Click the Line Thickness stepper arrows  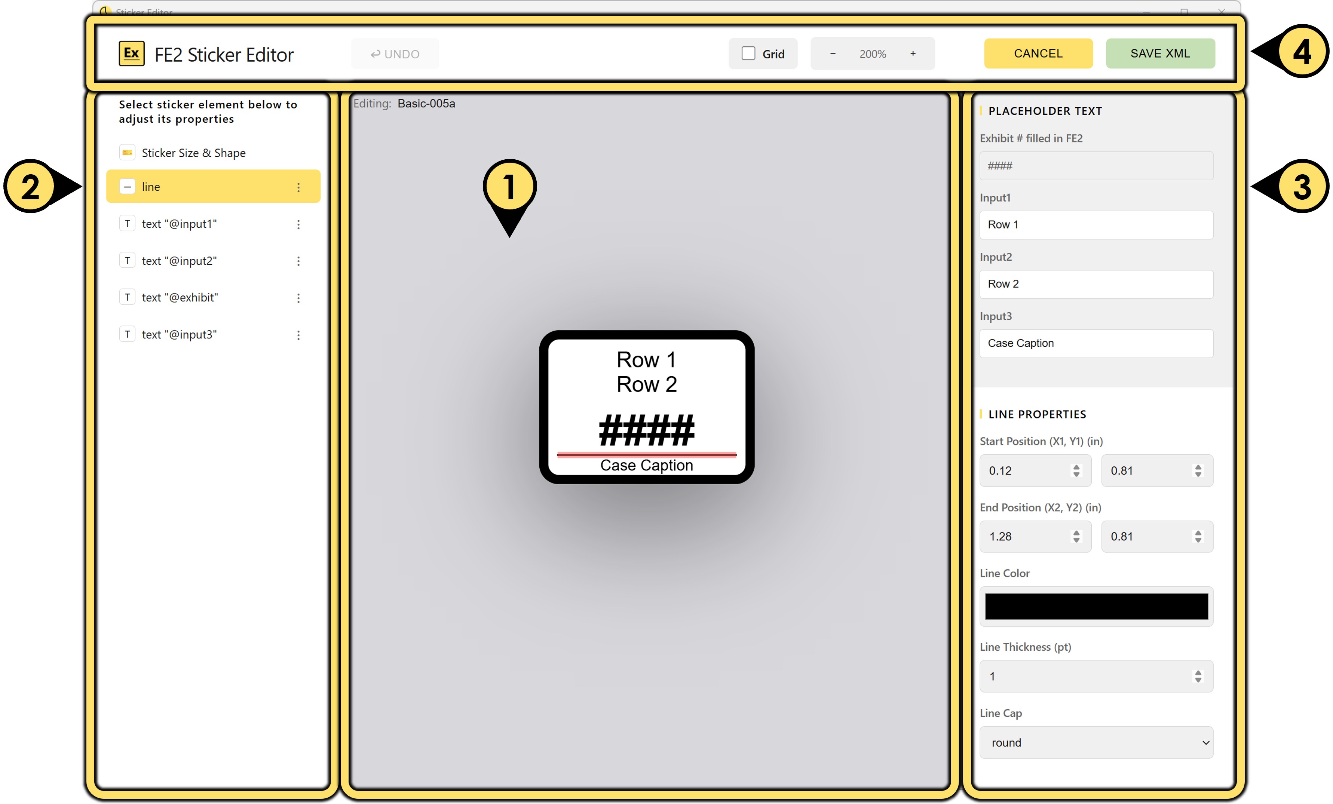(1198, 676)
